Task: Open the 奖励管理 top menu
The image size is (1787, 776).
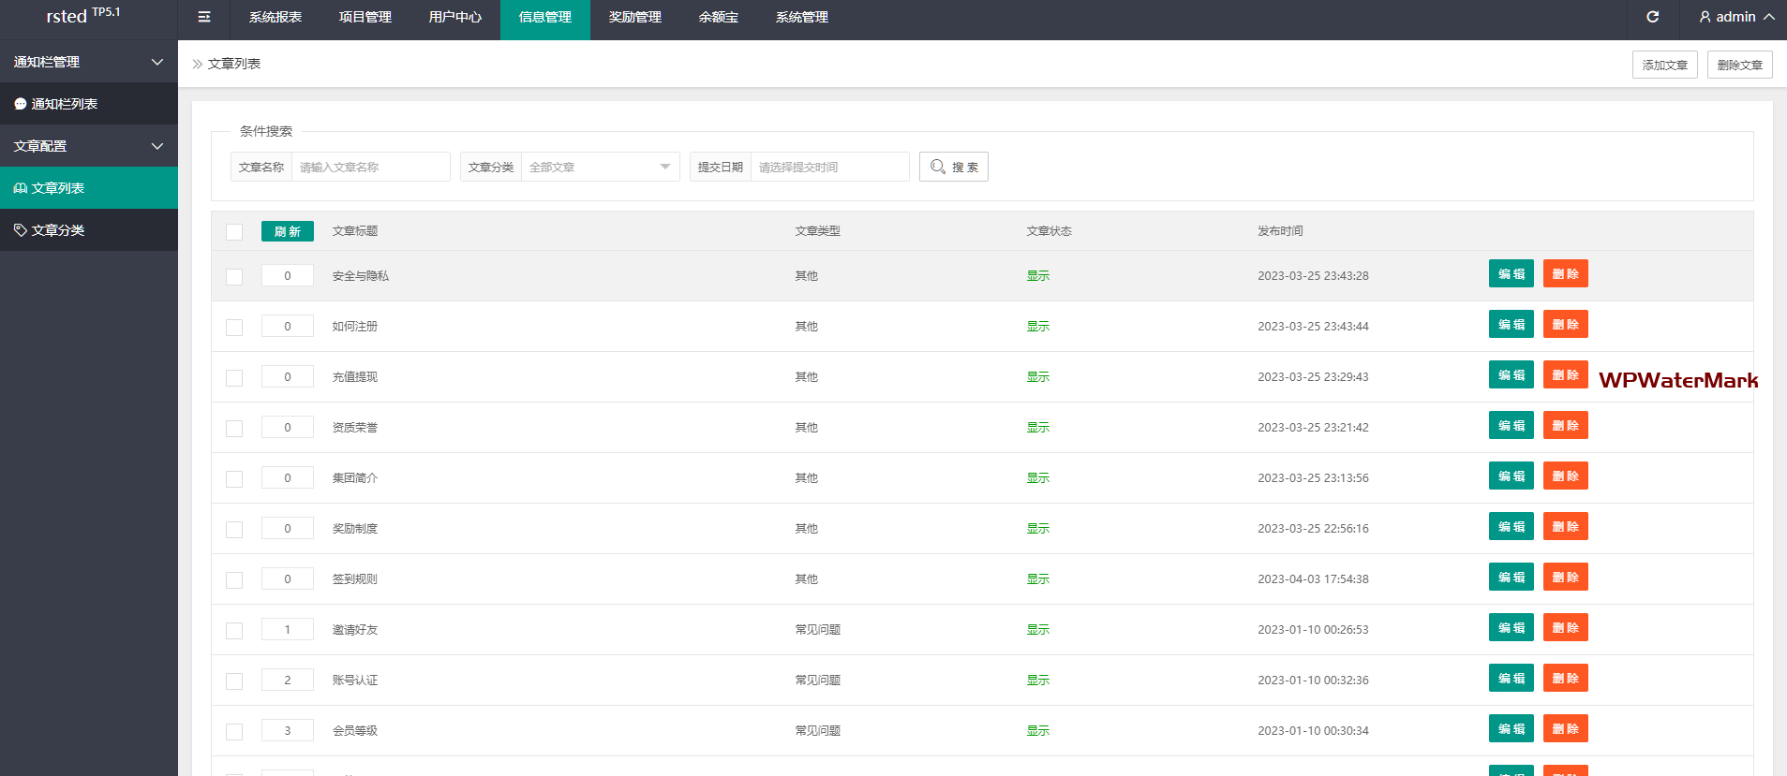Action: coord(634,17)
